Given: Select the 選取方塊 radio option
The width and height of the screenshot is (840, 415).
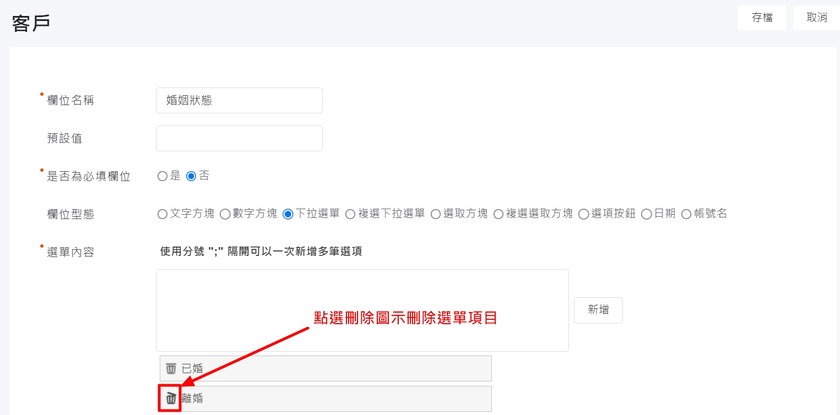Looking at the screenshot, I should tap(436, 214).
